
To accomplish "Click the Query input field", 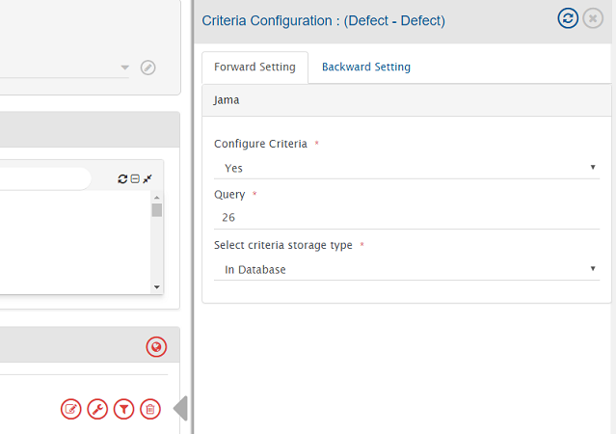I will [x=406, y=218].
